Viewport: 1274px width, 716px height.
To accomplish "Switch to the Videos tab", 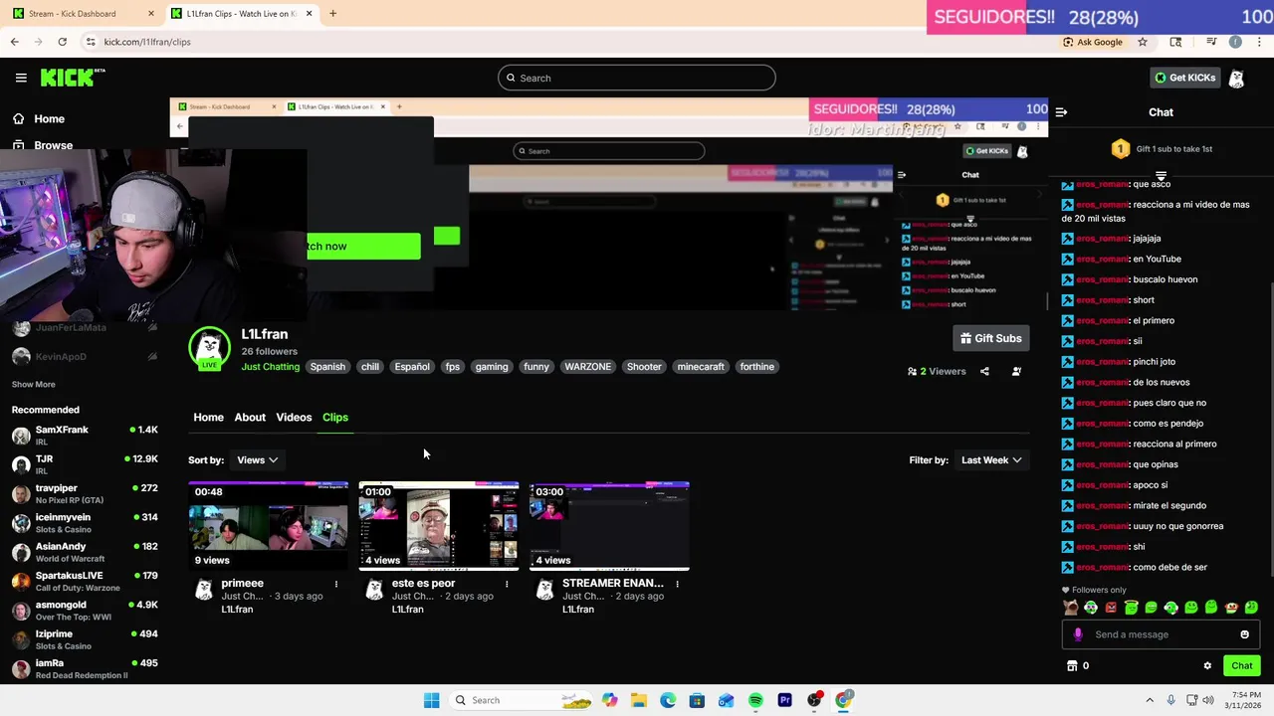I will click(x=294, y=417).
